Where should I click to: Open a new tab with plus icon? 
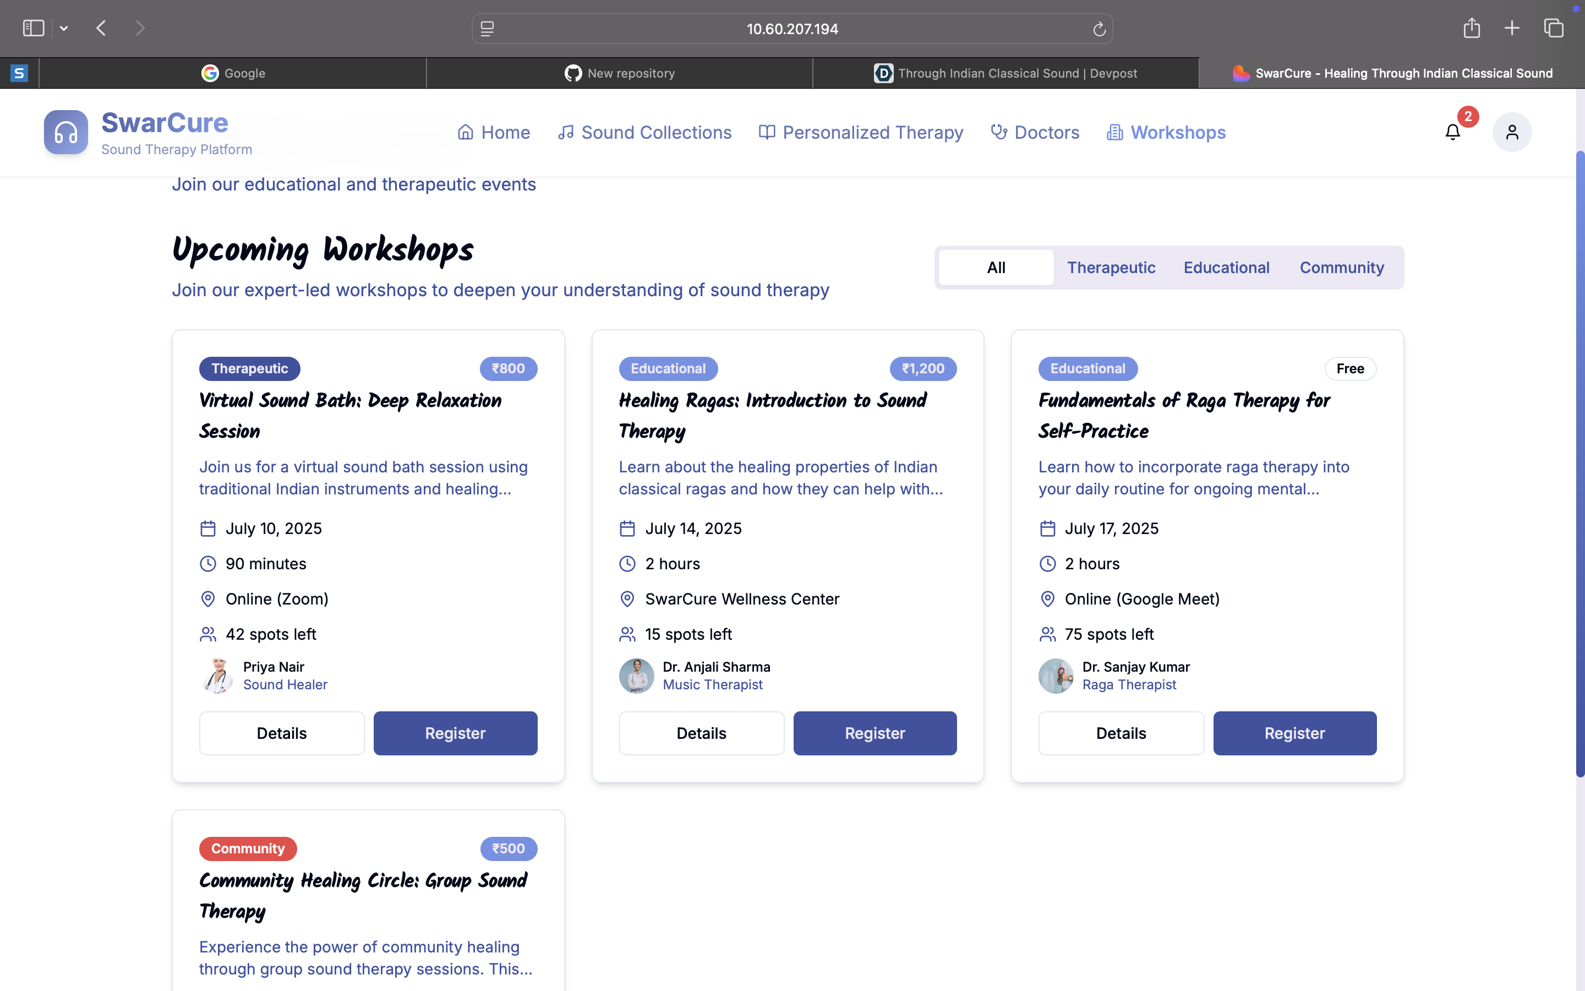(x=1512, y=28)
